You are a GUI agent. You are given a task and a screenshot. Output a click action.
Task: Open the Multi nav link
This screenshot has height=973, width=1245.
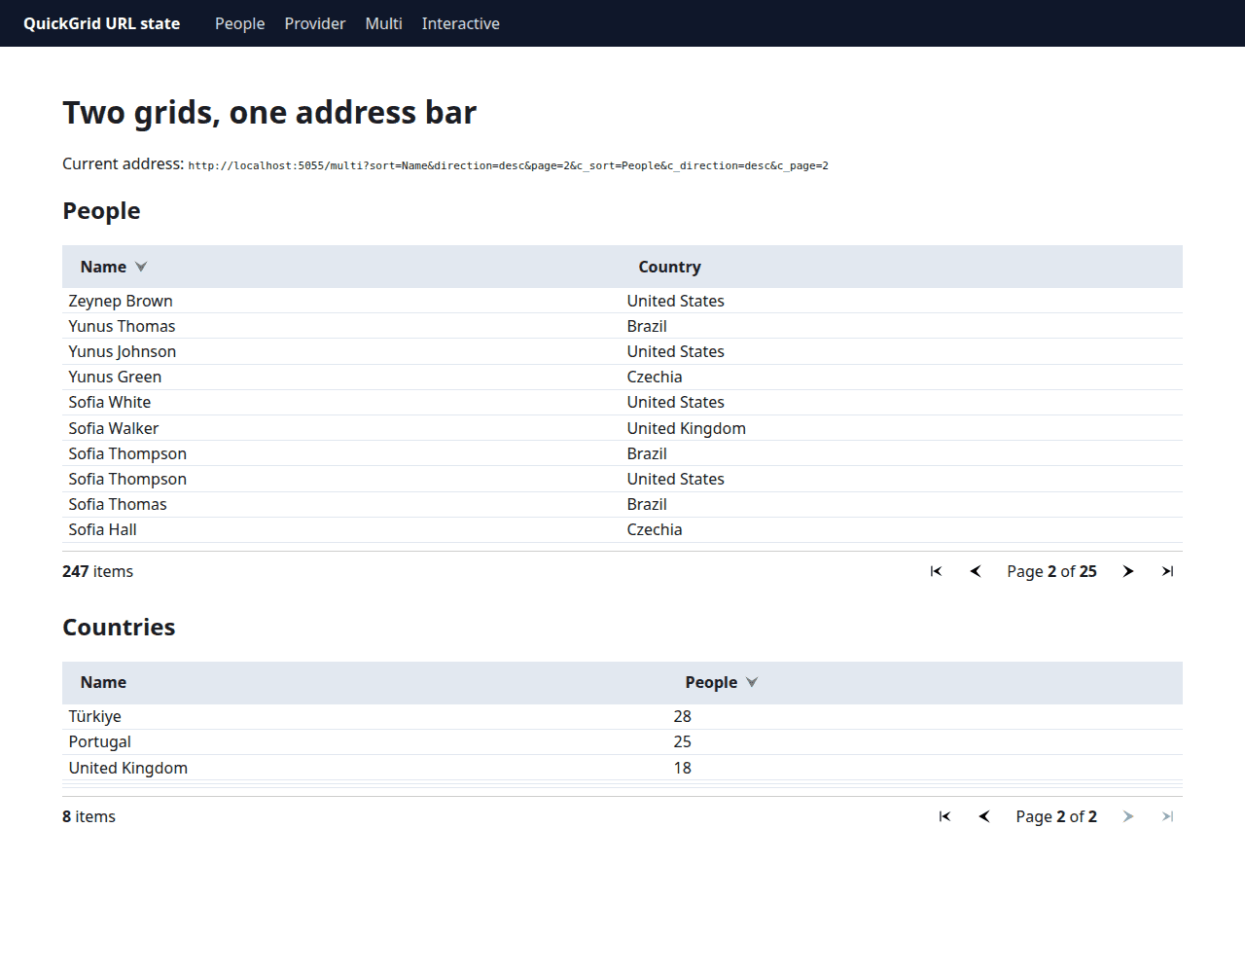coord(383,23)
